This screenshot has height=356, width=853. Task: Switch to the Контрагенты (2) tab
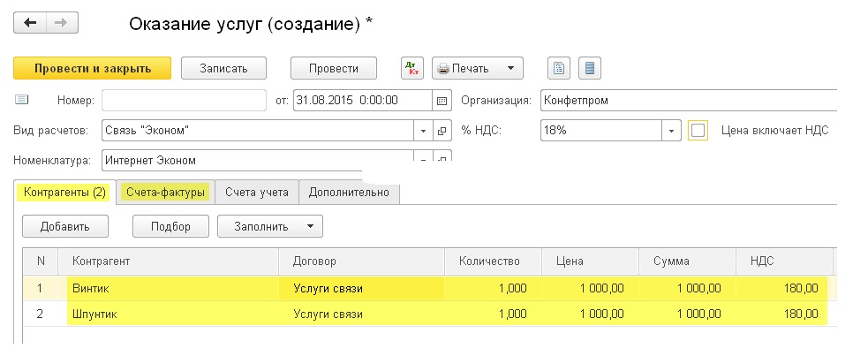click(x=64, y=193)
